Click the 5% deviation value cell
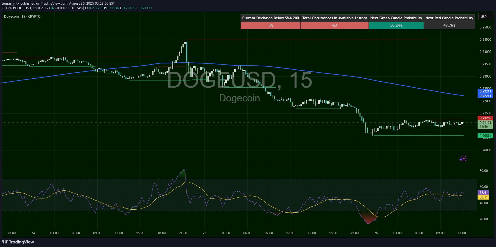496x247 pixels. click(x=271, y=25)
